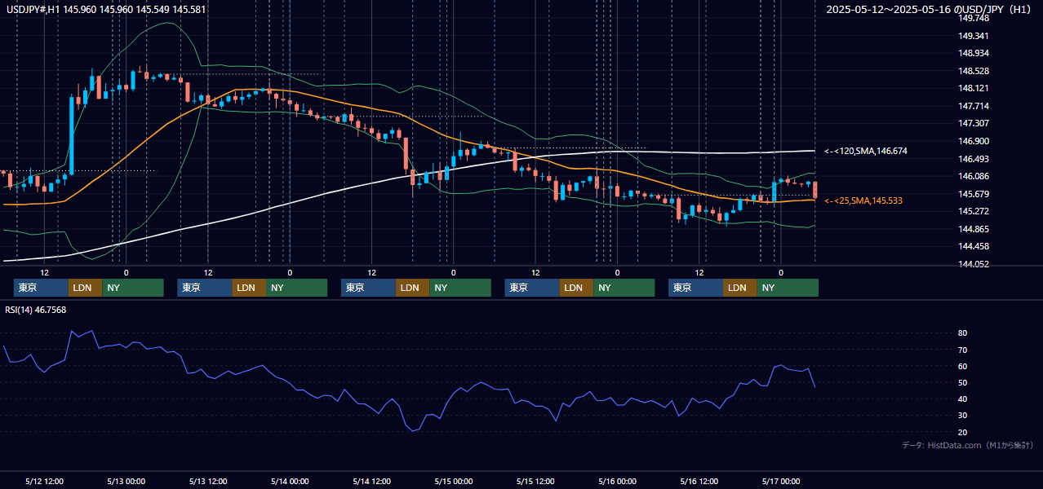Click the 145.272 price axis label
Viewport: 1043px width, 489px height.
[974, 211]
